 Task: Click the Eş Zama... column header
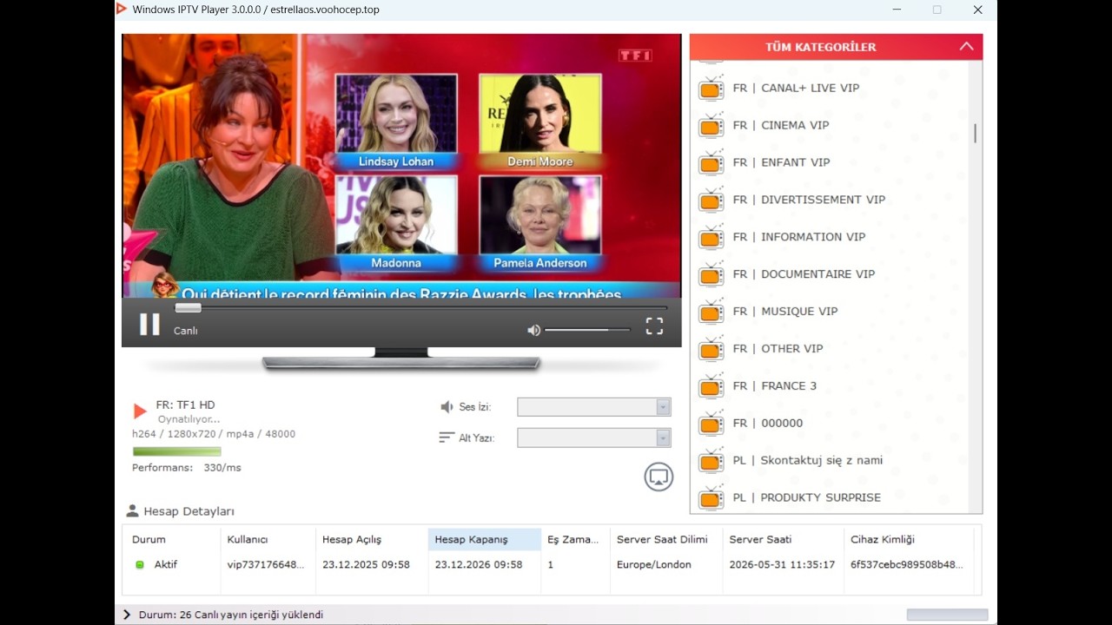(575, 539)
